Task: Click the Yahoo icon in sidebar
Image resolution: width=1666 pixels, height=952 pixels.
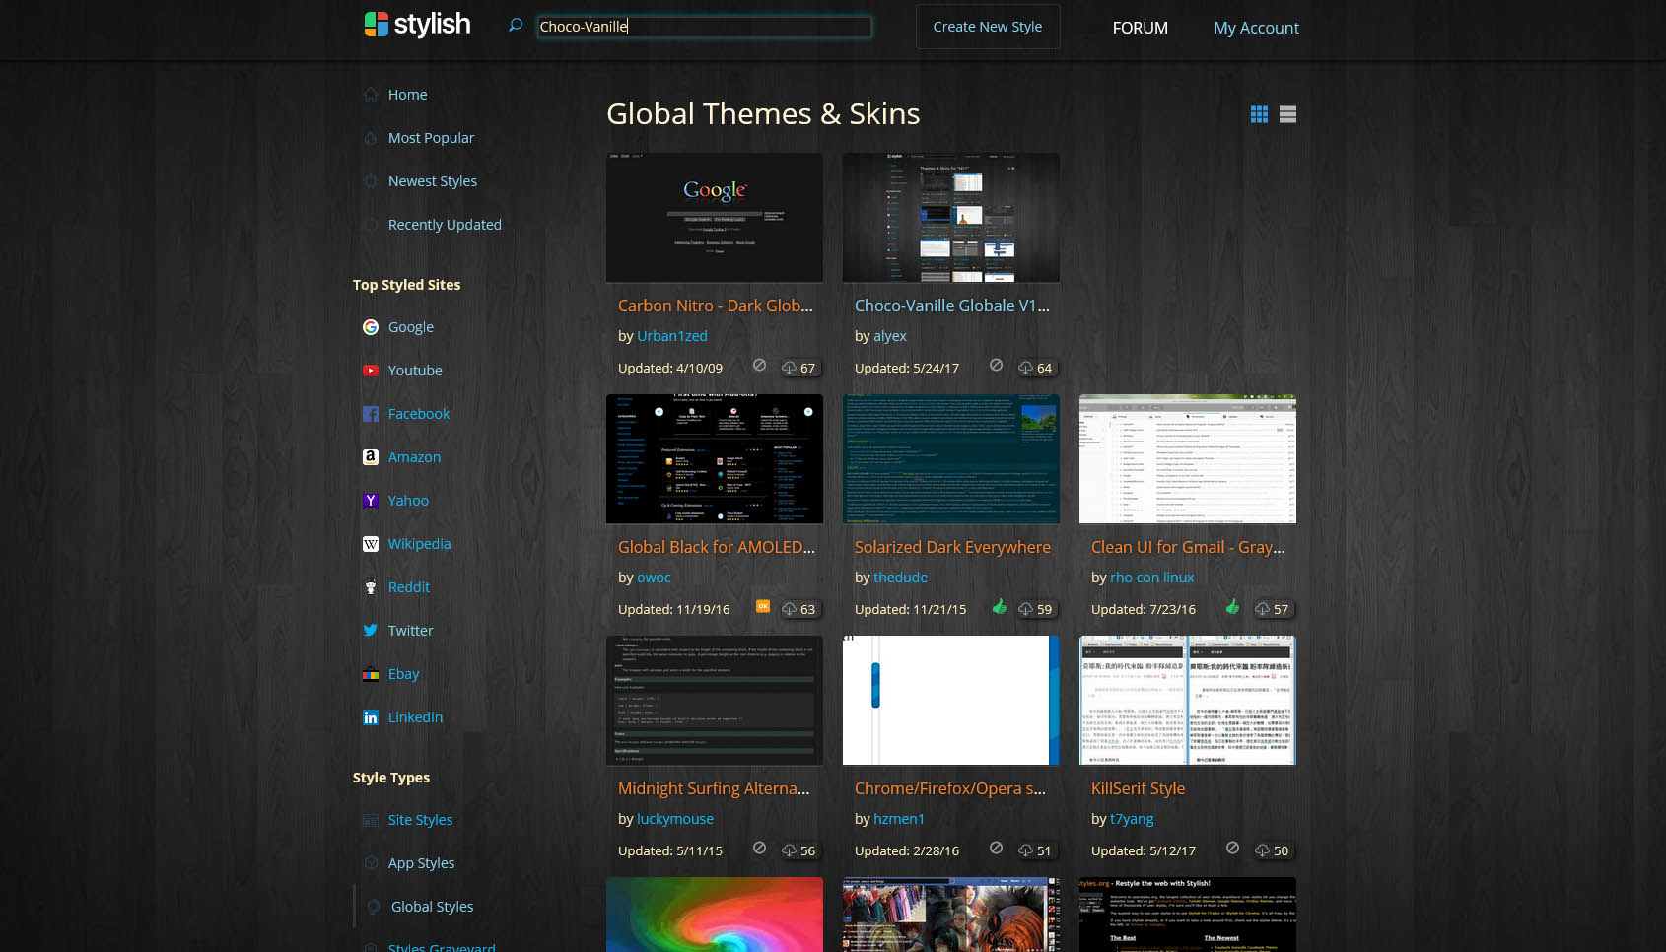Action: tap(371, 501)
